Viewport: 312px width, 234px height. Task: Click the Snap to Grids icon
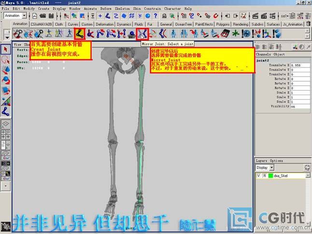tap(184, 16)
